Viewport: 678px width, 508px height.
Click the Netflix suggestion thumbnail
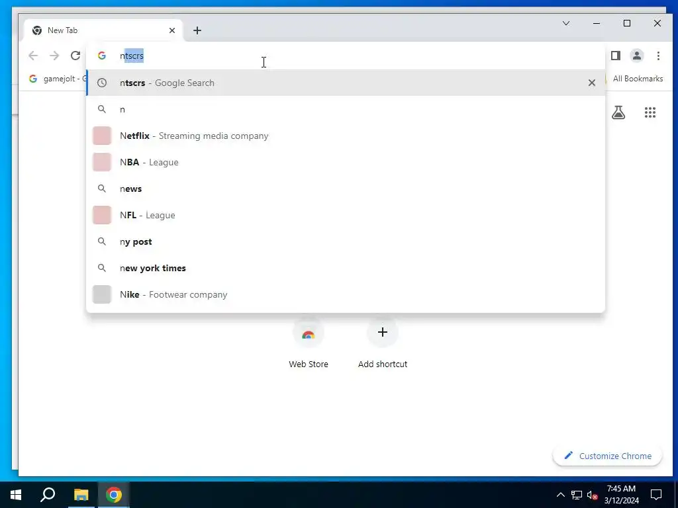102,136
